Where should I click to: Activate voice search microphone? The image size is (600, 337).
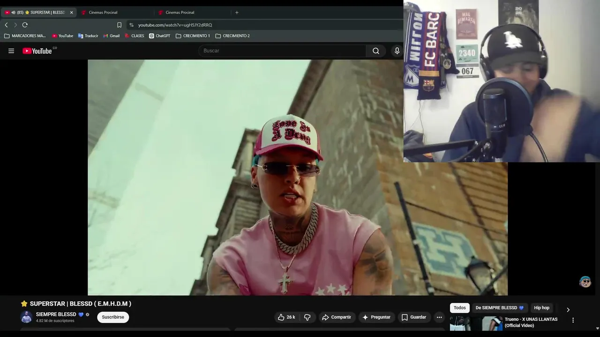point(397,51)
